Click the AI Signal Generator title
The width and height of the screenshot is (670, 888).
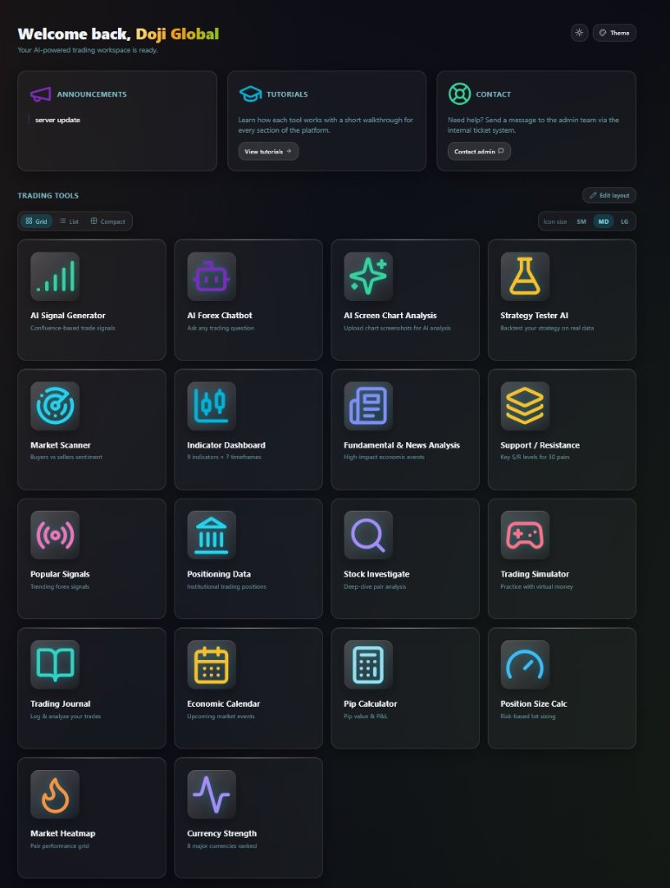(68, 316)
